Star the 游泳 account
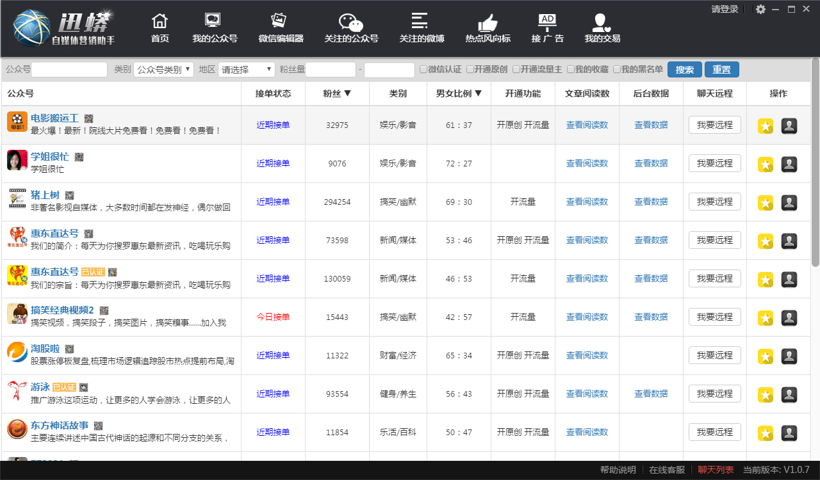Screen dimensions: 820x480 click(x=766, y=395)
